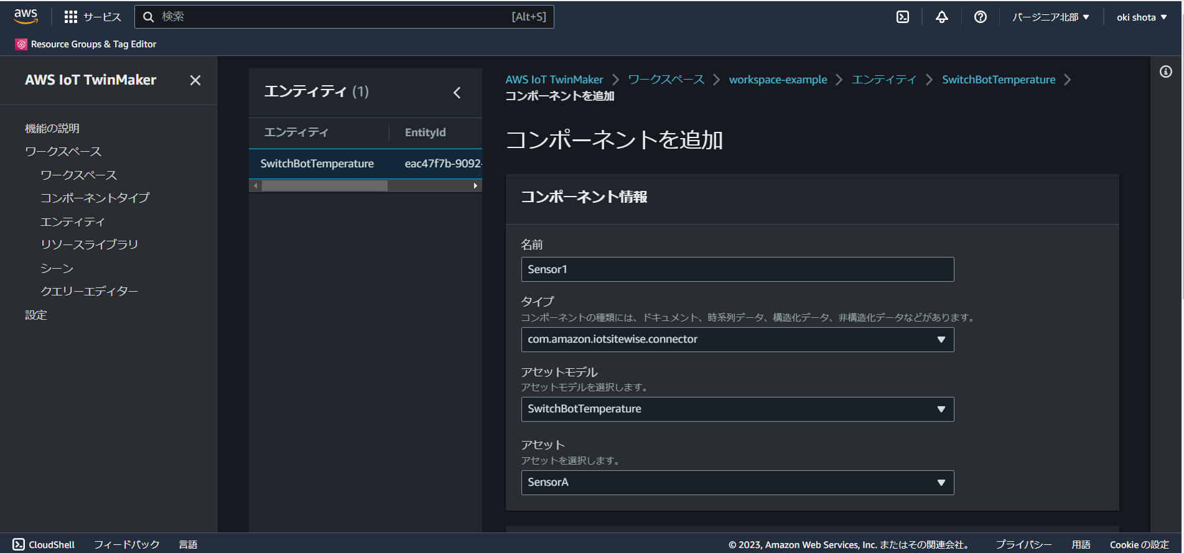Image resolution: width=1184 pixels, height=553 pixels.
Task: Click the サービス menu label
Action: point(103,17)
